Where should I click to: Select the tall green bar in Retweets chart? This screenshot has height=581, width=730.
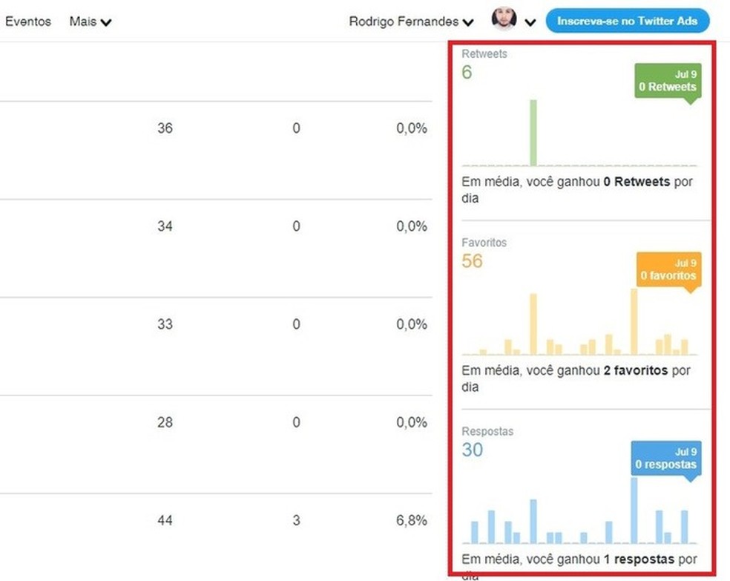pyautogui.click(x=533, y=131)
